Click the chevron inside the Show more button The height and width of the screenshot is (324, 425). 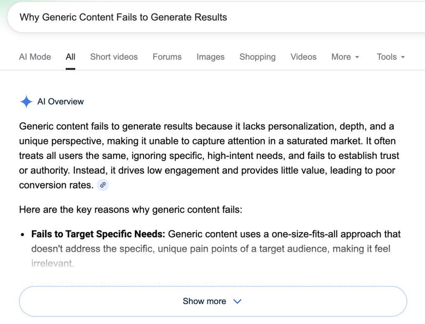click(237, 302)
